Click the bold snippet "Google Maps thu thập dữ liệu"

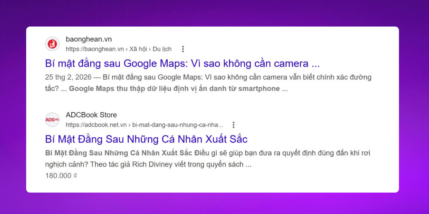coord(174,89)
